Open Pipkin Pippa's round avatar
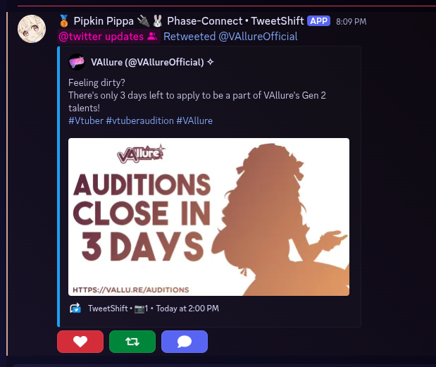 click(32, 29)
